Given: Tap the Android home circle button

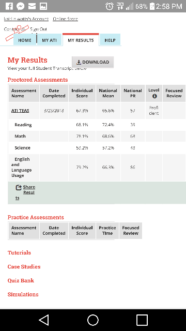Looking at the screenshot, I should (x=93, y=320).
